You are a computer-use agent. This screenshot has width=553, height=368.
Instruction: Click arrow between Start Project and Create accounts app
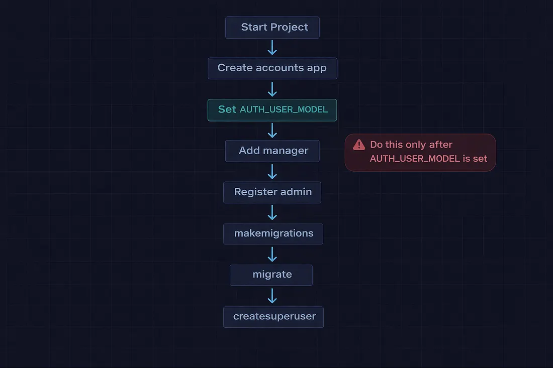[x=272, y=48]
